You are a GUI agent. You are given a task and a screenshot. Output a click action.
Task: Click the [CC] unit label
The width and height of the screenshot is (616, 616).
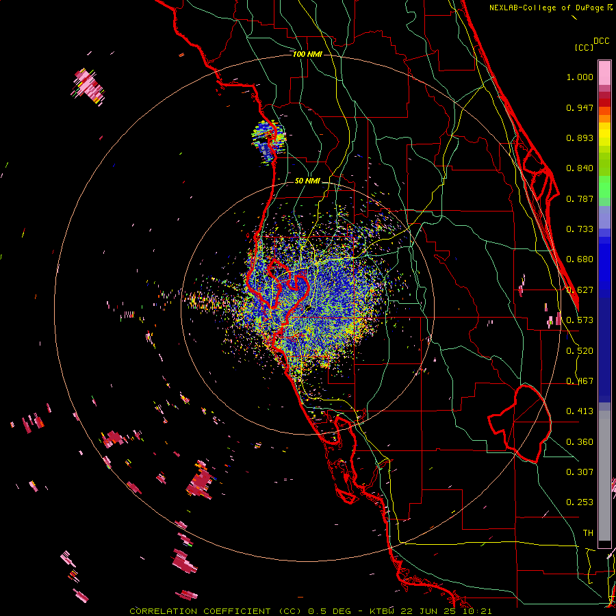[x=584, y=47]
